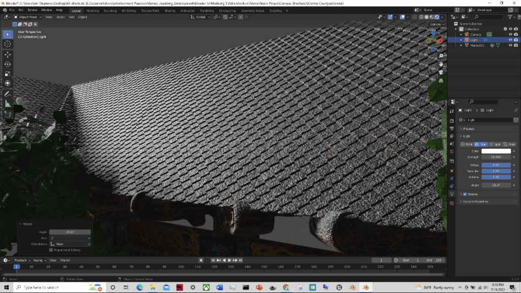Activate the Cursor tool
The image size is (521, 293).
point(8,44)
